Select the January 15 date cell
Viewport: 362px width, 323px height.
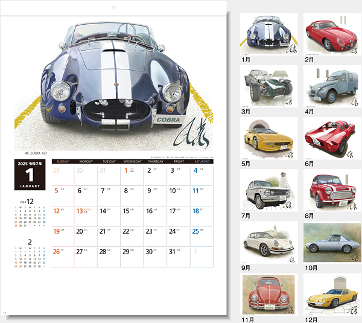[133, 217]
